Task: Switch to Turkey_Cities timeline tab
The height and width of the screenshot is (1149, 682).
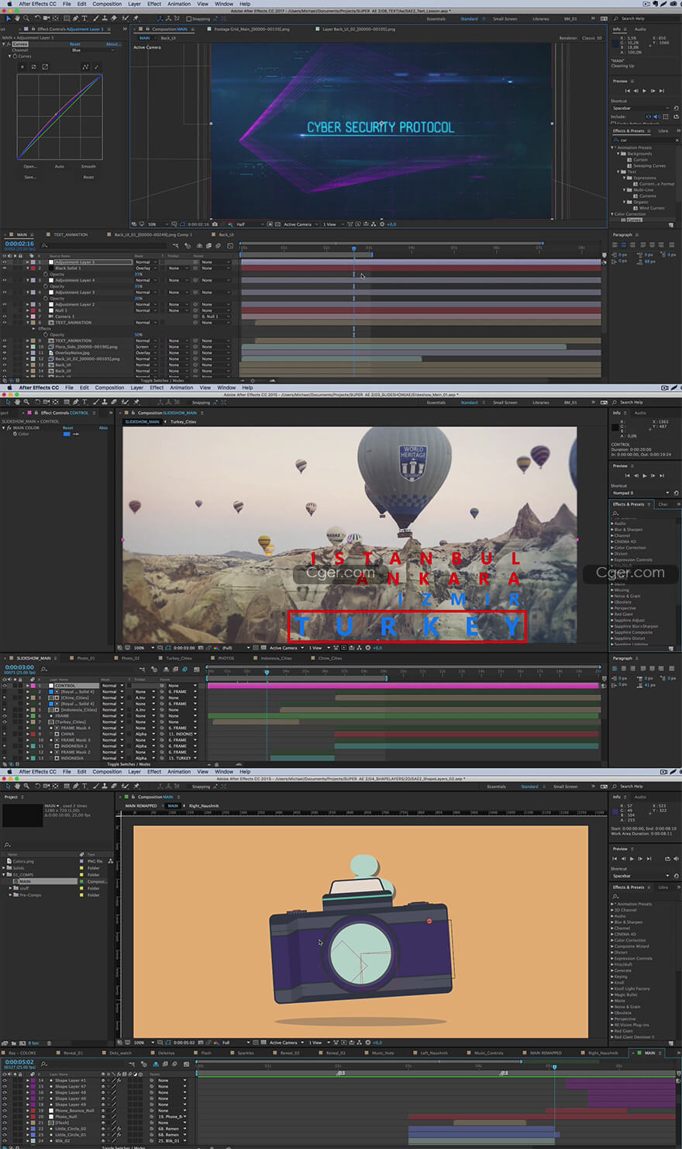Action: pyautogui.click(x=178, y=658)
